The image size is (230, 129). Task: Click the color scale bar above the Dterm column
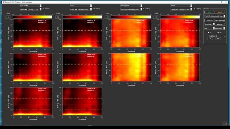click(x=180, y=17)
